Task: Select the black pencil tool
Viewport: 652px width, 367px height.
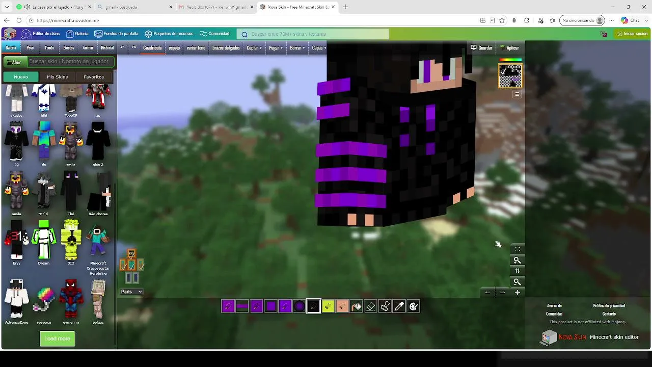Action: (x=314, y=306)
